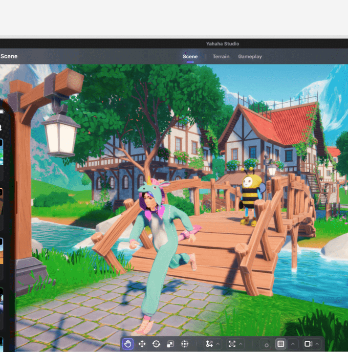Switch to the Scene tab
This screenshot has height=352, width=348.
point(190,57)
